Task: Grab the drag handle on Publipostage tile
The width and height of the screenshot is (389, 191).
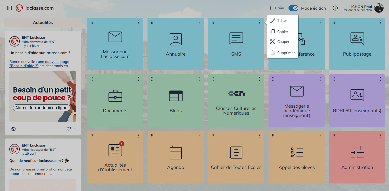Action: (x=334, y=22)
